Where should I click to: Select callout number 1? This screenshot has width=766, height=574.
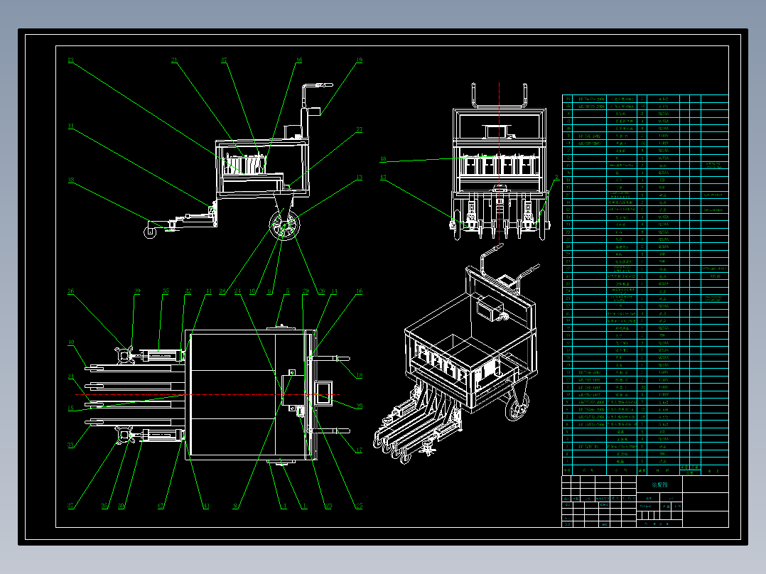tap(304, 506)
